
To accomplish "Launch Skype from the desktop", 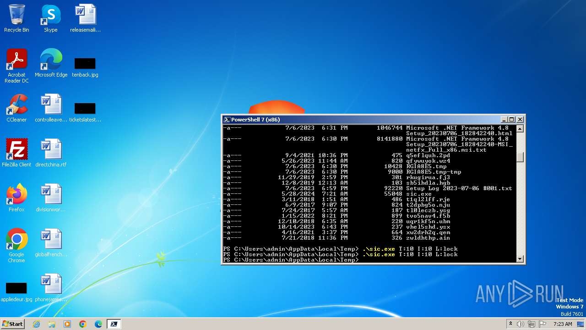I will click(51, 18).
